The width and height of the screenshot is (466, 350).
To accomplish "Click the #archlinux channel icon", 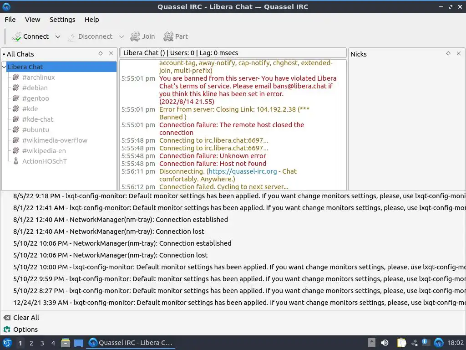I will point(16,77).
